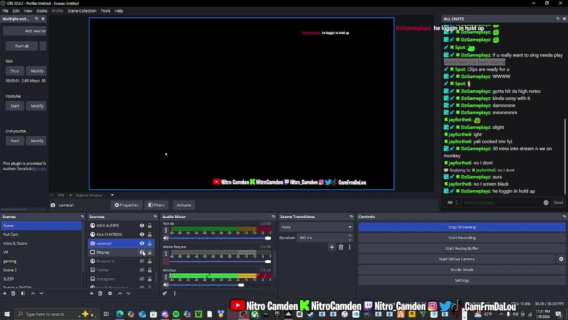Zoom in preview with plus icon
Viewport: 568px width, 320px height.
pyautogui.click(x=70, y=195)
